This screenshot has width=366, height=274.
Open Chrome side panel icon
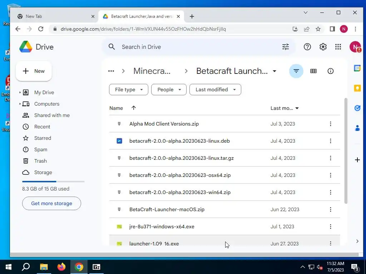tap(332, 29)
